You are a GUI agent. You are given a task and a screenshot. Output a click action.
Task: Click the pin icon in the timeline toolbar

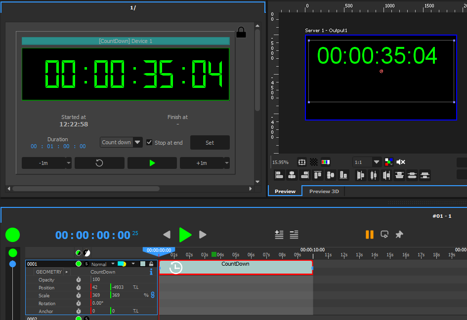point(399,234)
